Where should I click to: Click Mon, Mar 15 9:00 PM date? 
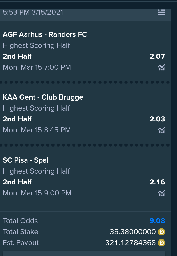pyautogui.click(x=37, y=193)
